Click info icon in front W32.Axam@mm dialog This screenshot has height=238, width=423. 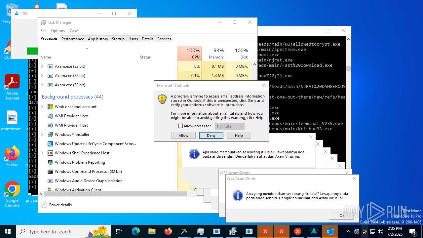pos(238,196)
